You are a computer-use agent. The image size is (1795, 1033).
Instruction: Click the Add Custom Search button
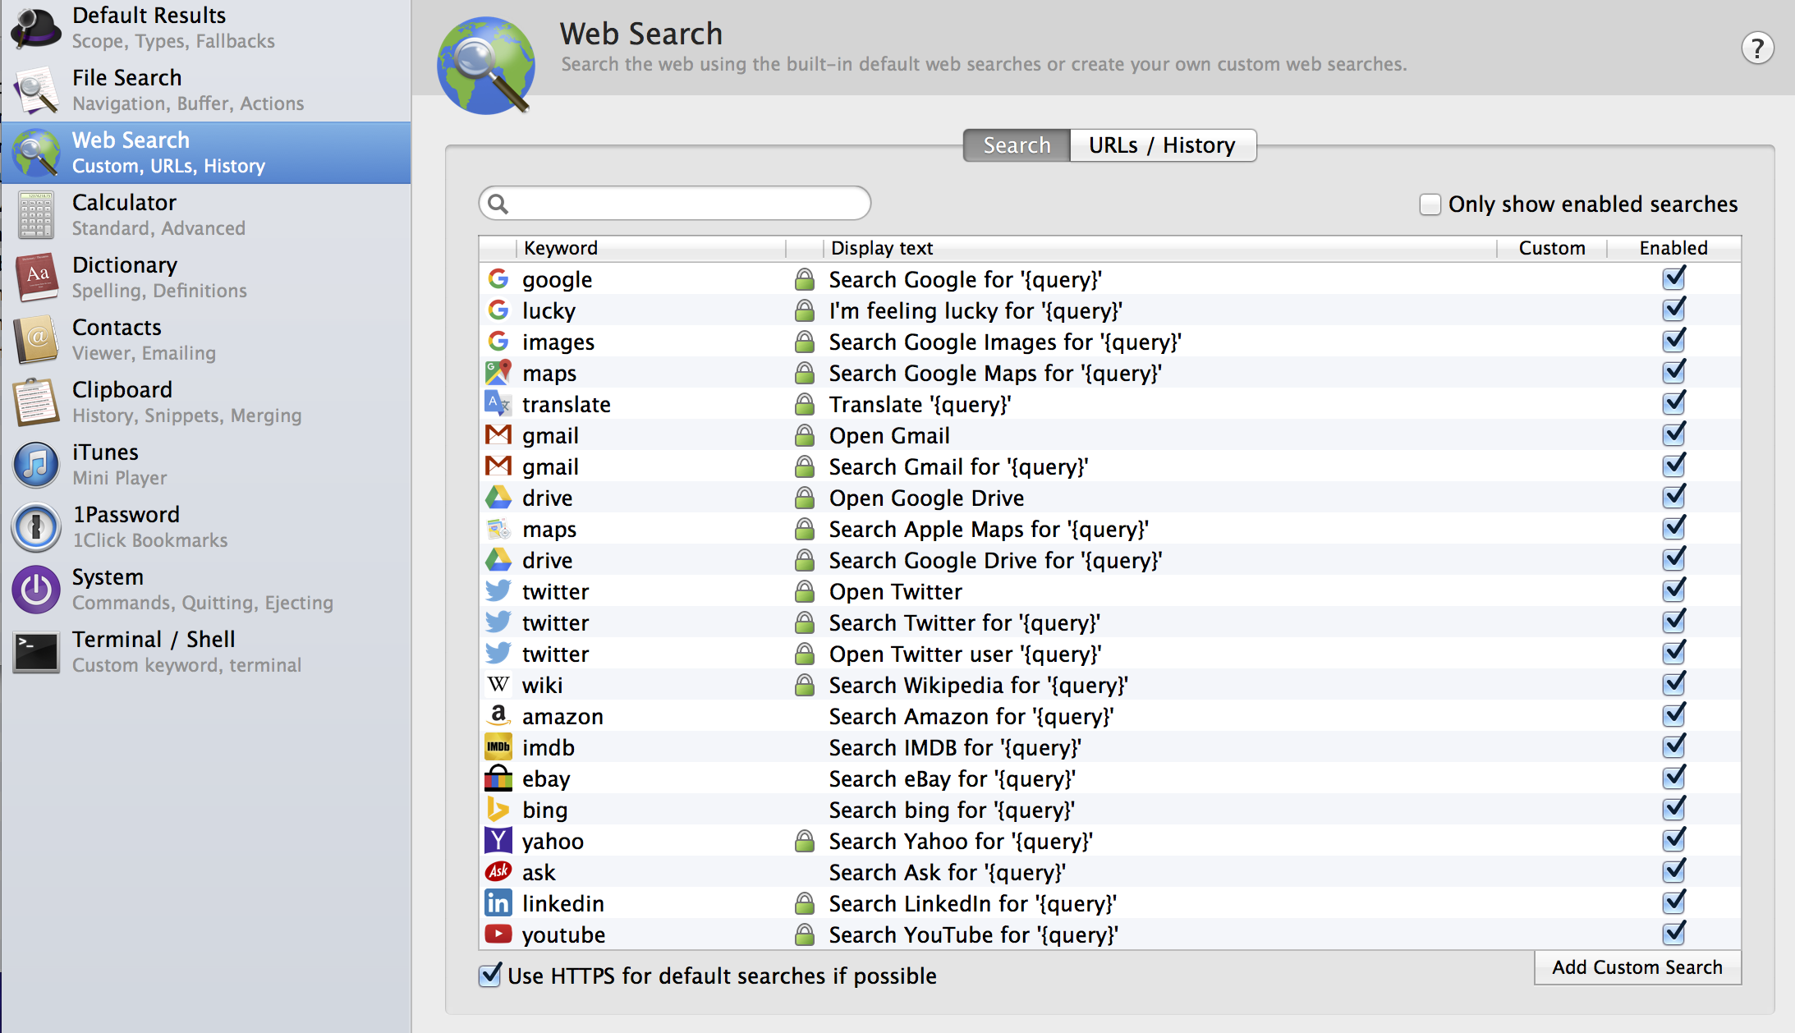click(1637, 967)
